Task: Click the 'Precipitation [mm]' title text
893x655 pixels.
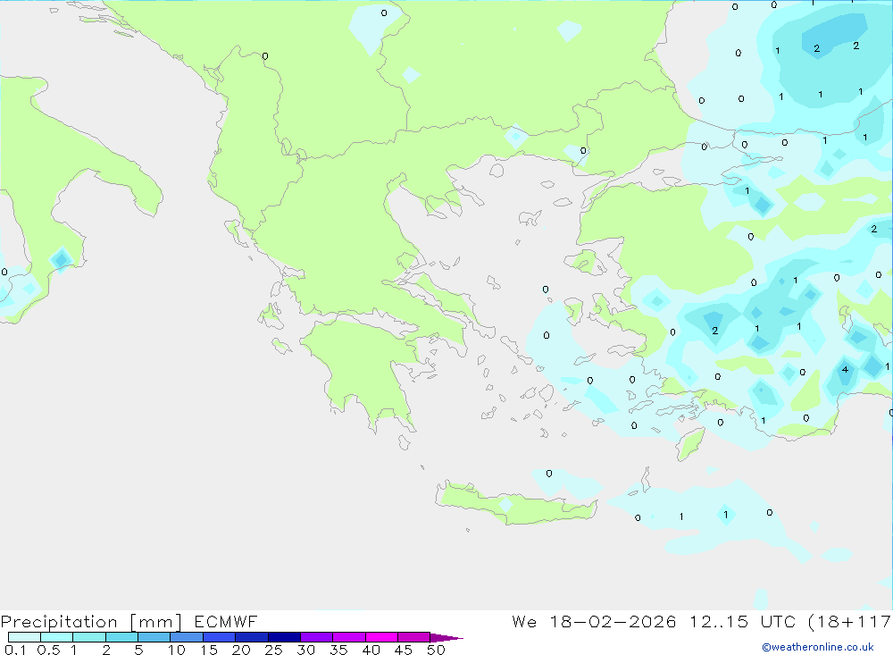Action: coord(91,621)
